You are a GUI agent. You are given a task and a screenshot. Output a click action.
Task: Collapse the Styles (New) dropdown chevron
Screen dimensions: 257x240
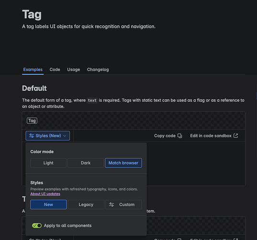tap(65, 136)
